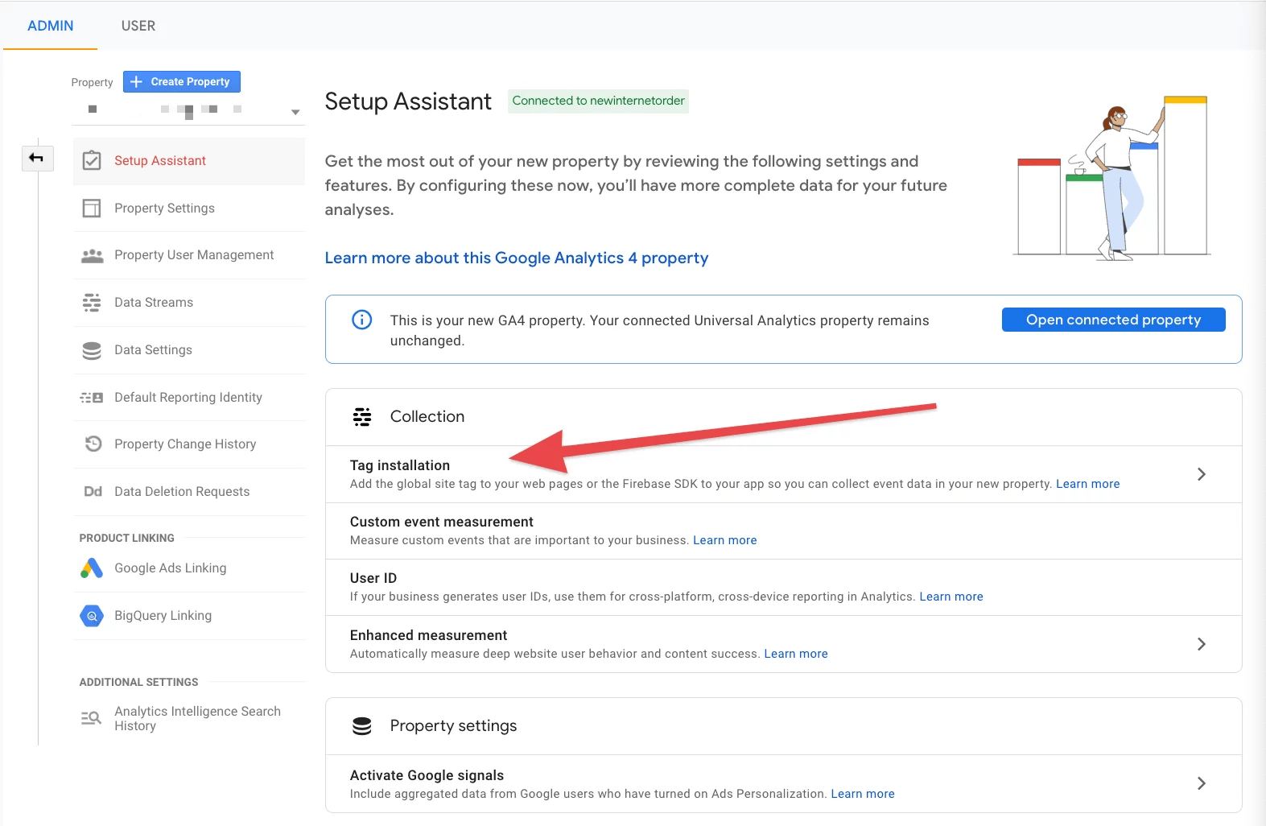View Property Change History
Screen dimensions: 1266x826
(x=189, y=444)
